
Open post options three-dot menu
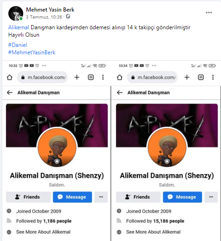tap(209, 13)
